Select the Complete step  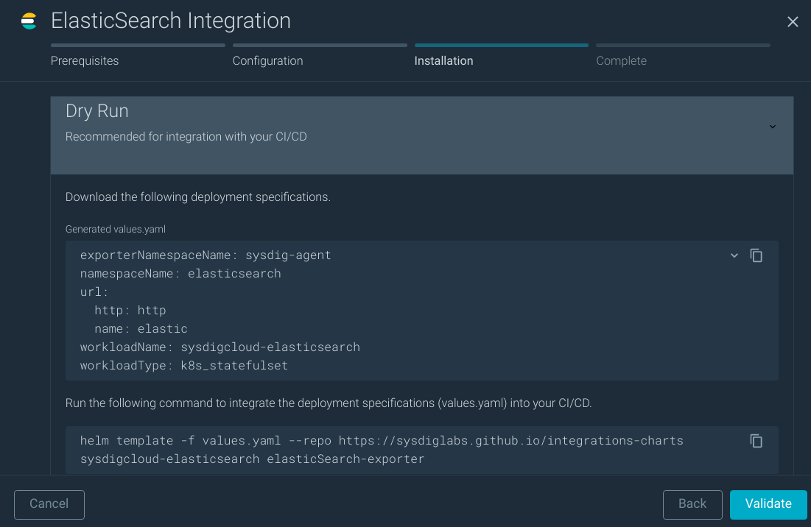621,61
